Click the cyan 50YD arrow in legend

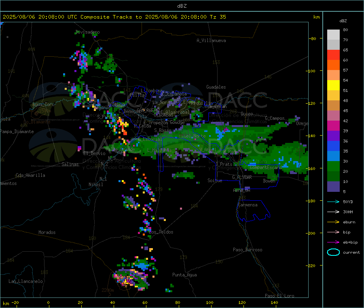pyautogui.click(x=333, y=202)
